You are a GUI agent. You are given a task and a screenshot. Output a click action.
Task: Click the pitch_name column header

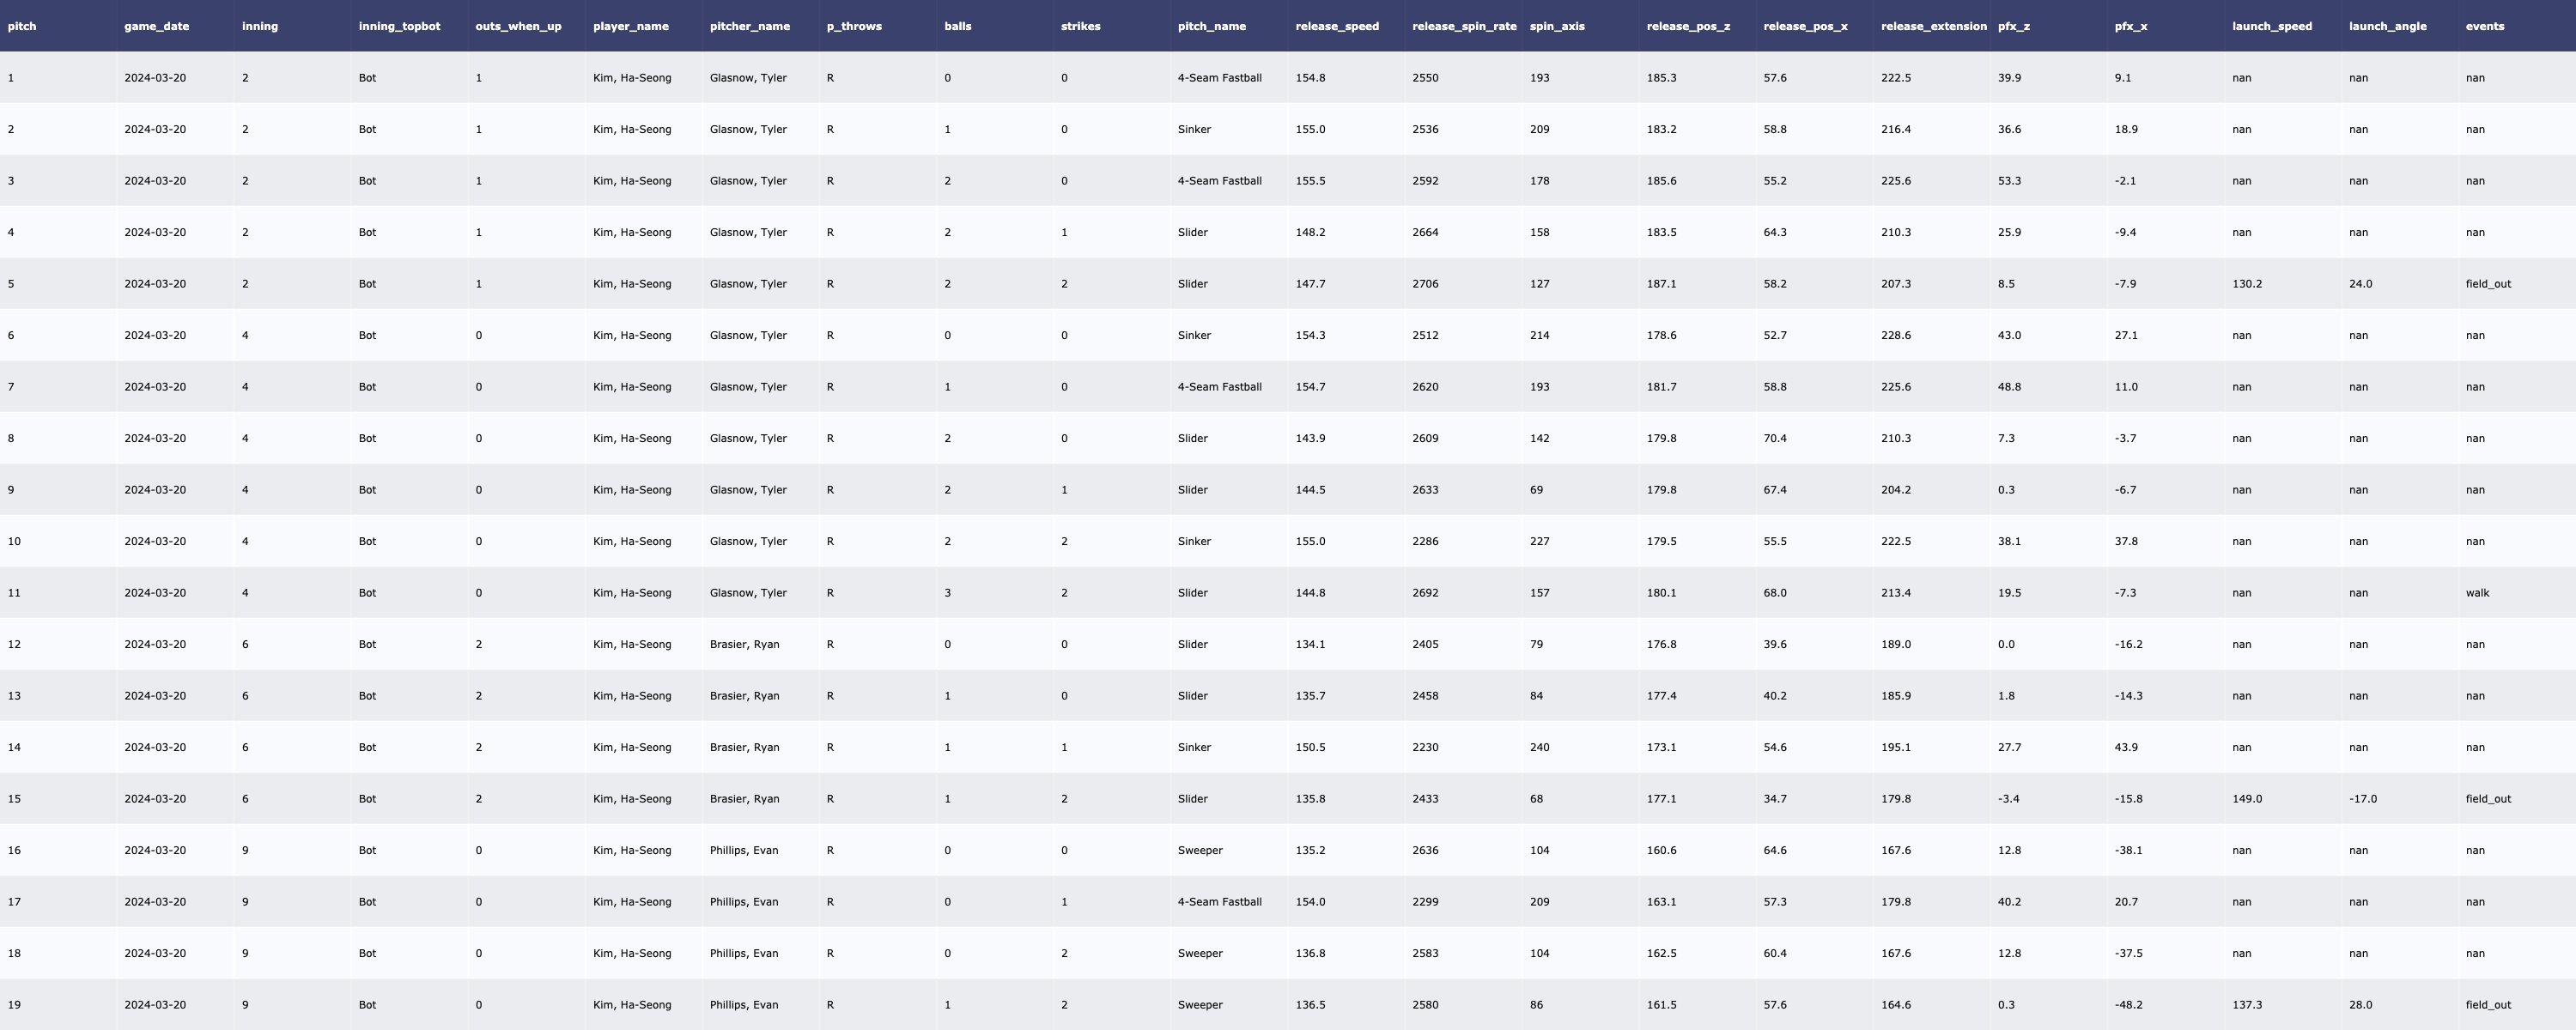(1211, 26)
